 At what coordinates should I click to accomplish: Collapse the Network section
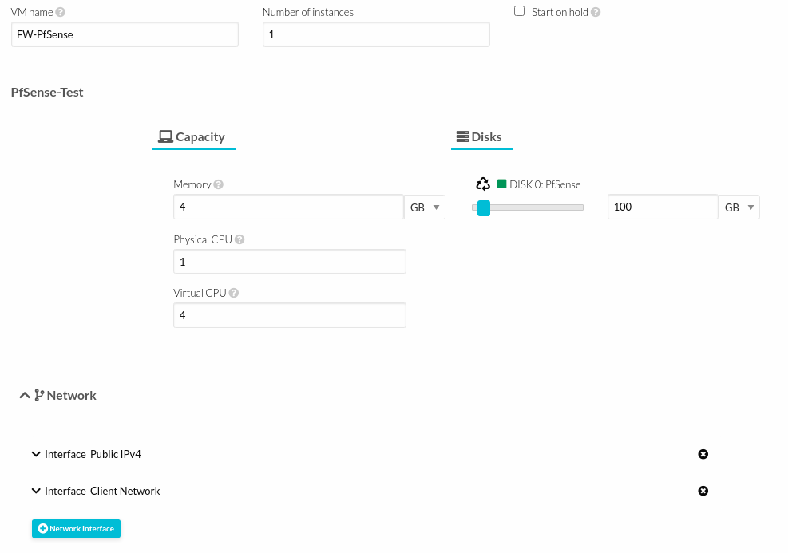pyautogui.click(x=25, y=395)
